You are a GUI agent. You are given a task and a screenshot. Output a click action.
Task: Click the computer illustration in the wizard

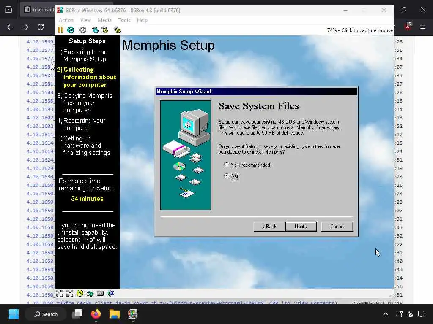pyautogui.click(x=186, y=155)
